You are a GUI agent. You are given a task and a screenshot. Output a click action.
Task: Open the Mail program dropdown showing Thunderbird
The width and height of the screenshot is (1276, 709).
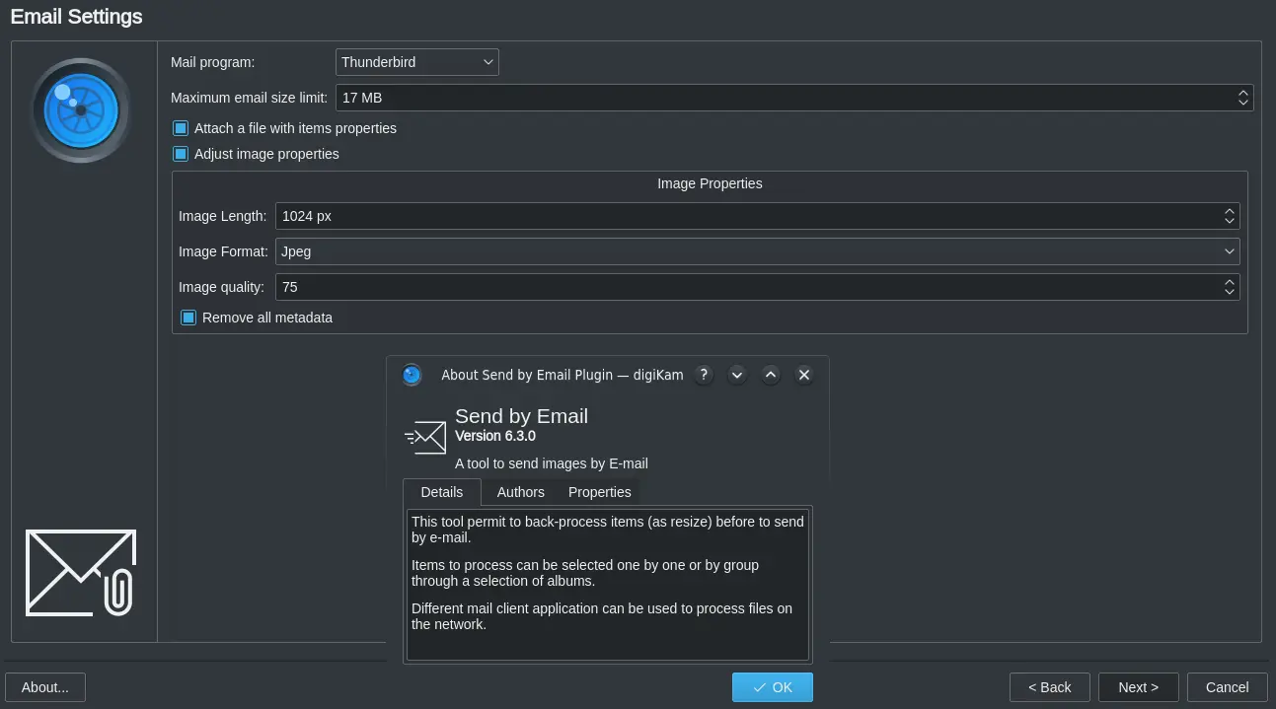[x=416, y=61]
